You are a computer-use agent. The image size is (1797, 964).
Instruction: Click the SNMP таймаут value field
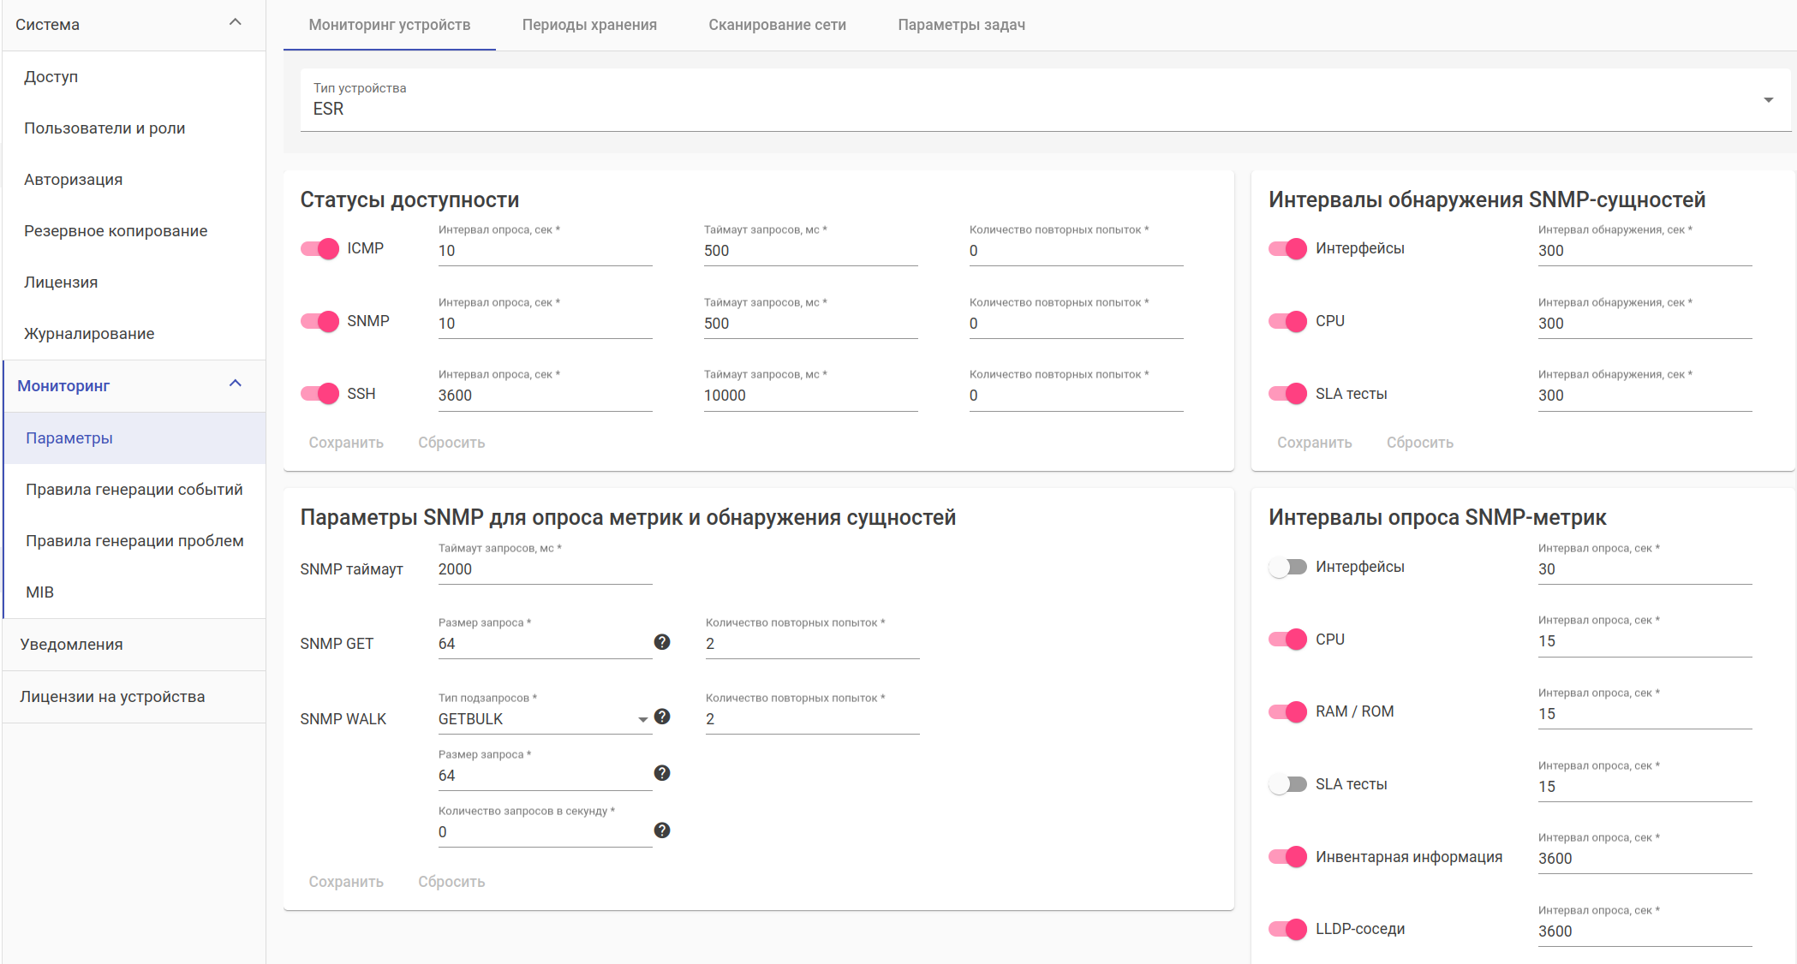click(545, 569)
